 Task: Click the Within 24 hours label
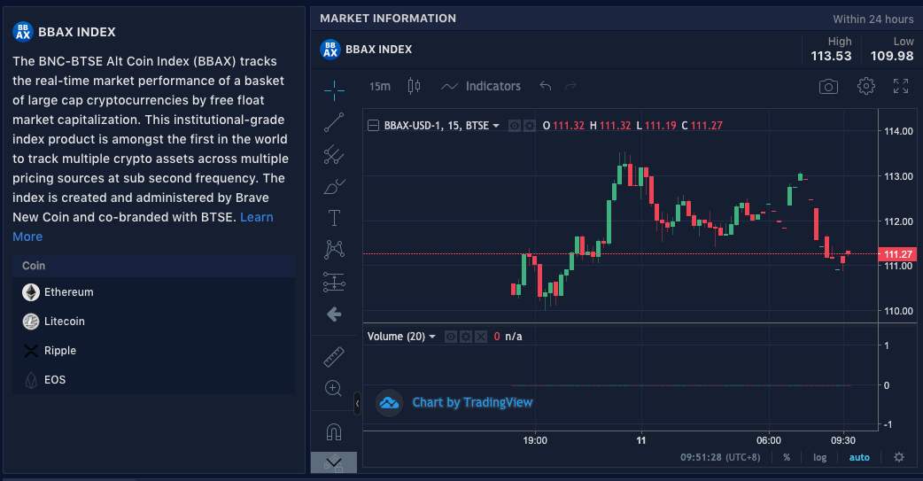click(x=873, y=19)
